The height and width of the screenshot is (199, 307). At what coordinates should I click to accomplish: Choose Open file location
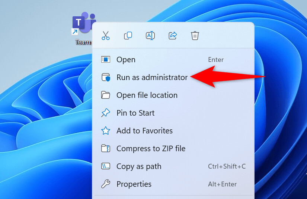pyautogui.click(x=173, y=95)
